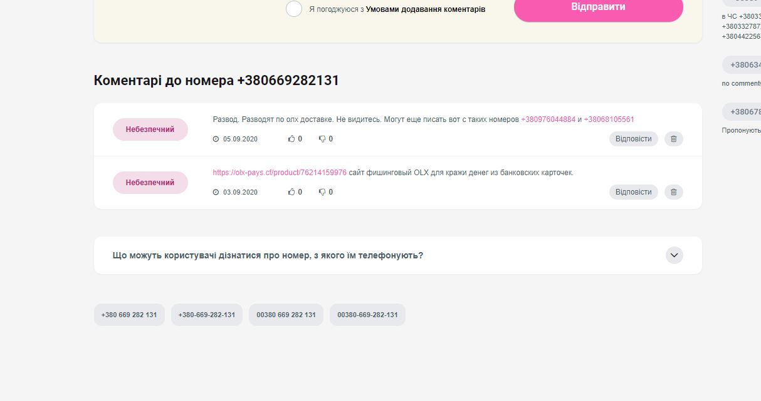The height and width of the screenshot is (401, 761).
Task: Click thumbs down on the 03.09.2020 comment
Action: pos(322,192)
